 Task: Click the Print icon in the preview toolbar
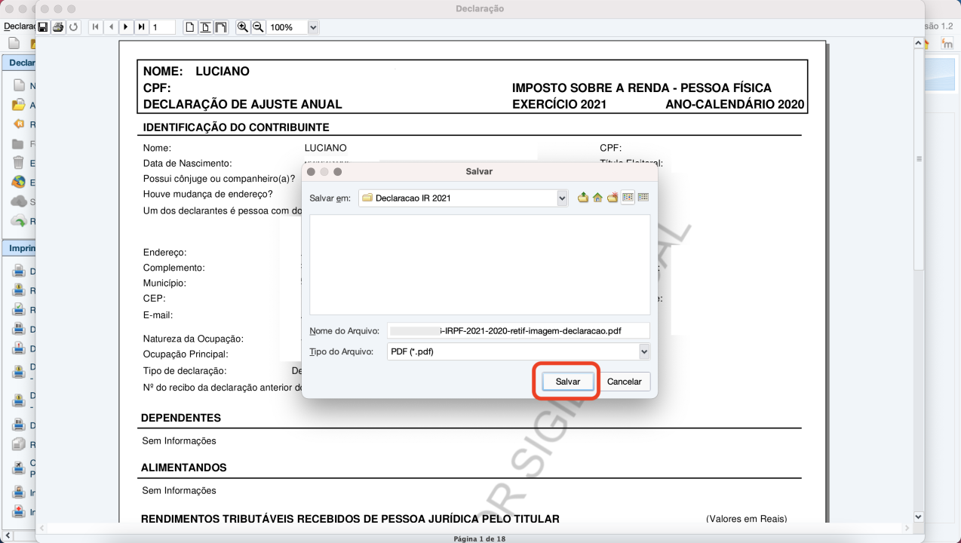point(59,27)
